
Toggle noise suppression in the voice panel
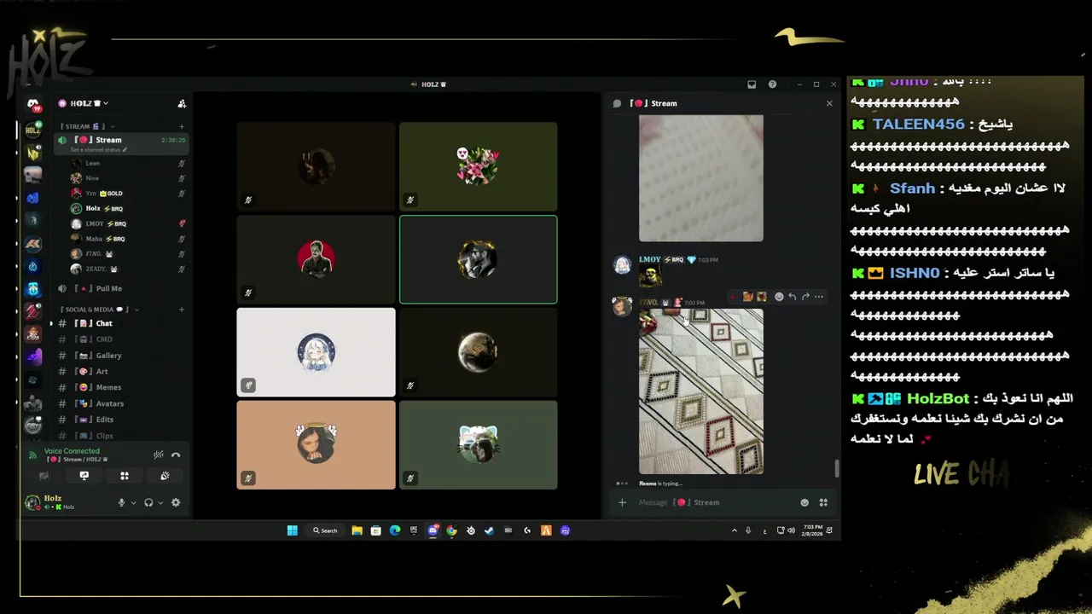(x=158, y=455)
